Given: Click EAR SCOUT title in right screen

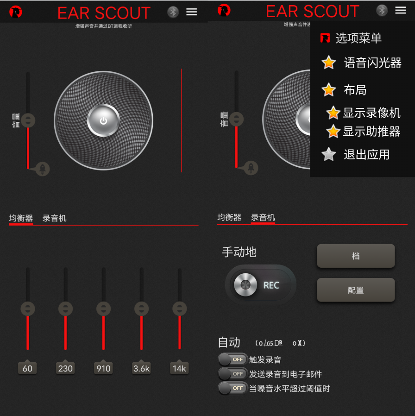Looking at the screenshot, I should click(x=312, y=11).
